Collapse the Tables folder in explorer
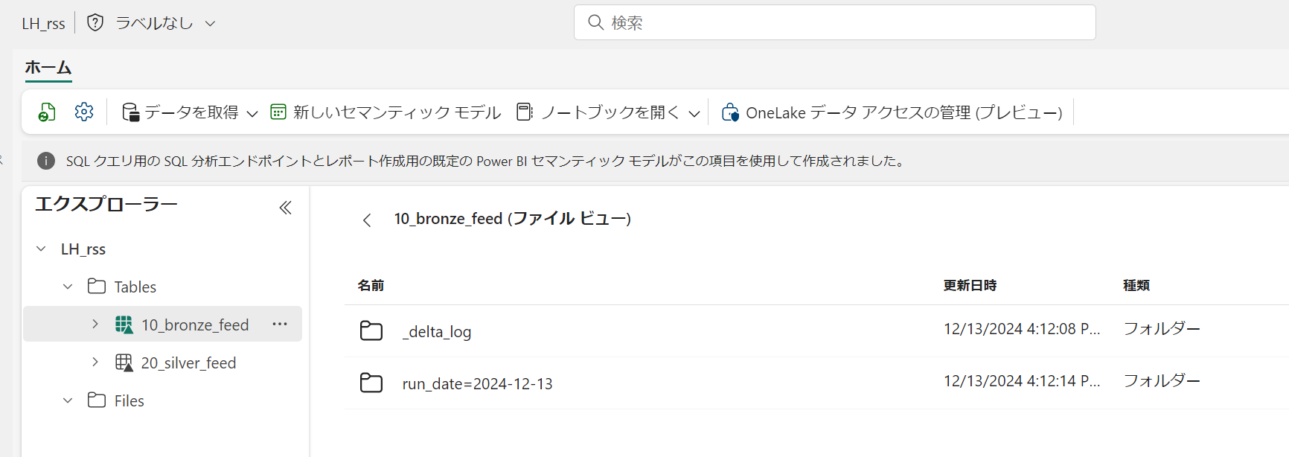The image size is (1289, 457). coord(68,287)
